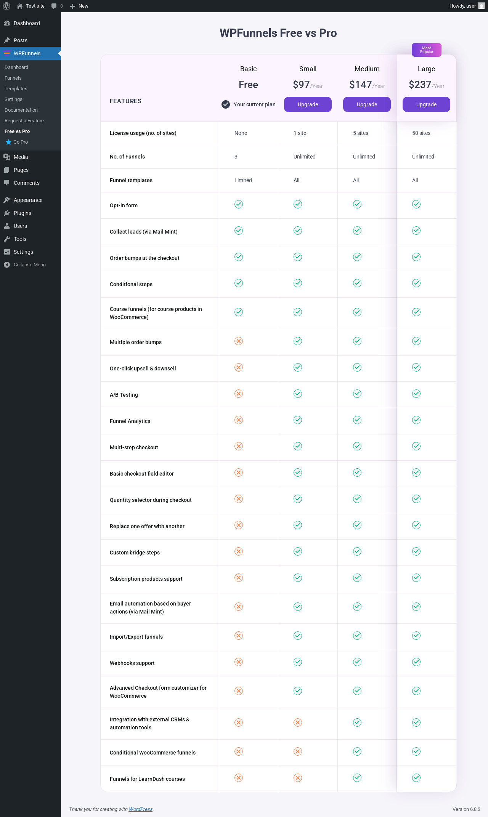Open the WordPress link in footer
488x817 pixels.
(140, 809)
